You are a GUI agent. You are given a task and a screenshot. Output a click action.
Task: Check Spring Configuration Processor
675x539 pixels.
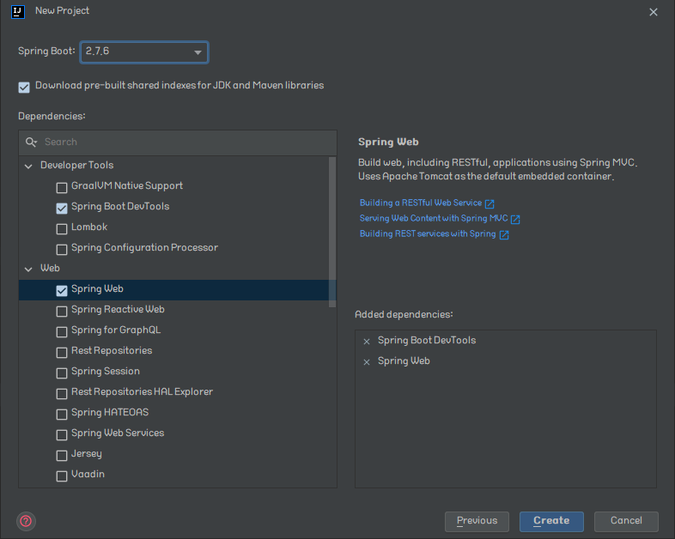click(62, 250)
